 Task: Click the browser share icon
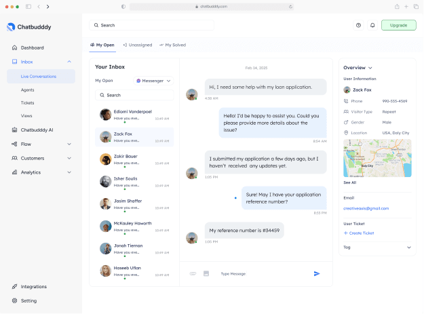click(397, 7)
